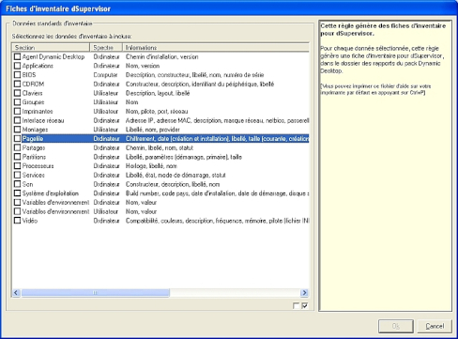Check Variables d'environnement Ordinateur row checkbox
Image resolution: width=458 pixels, height=339 pixels.
[17, 202]
